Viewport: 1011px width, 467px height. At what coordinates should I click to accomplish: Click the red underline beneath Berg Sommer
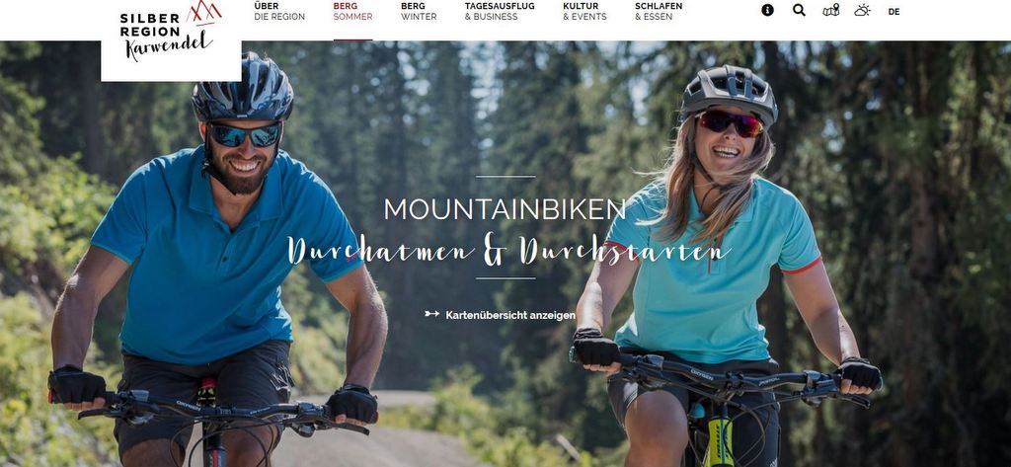coord(352,39)
